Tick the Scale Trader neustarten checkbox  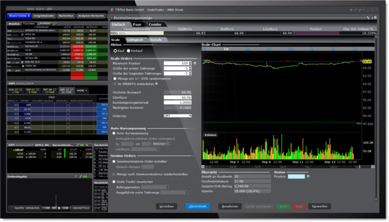tap(113, 181)
